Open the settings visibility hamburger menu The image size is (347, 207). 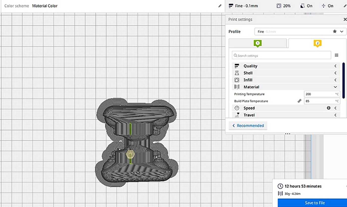click(x=336, y=55)
